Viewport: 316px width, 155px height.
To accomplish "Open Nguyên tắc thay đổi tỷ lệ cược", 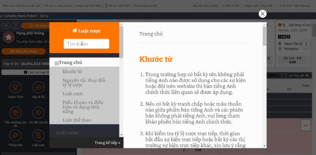I will click(x=84, y=82).
